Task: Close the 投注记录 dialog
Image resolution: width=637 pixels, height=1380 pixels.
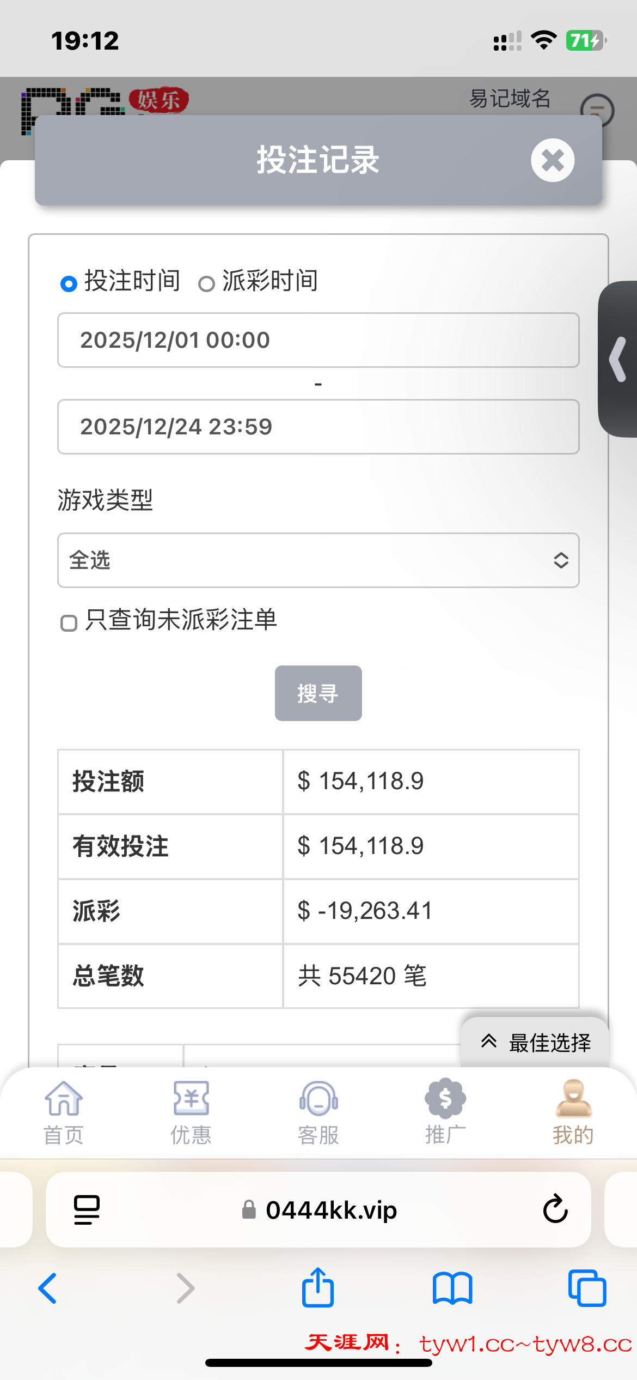Action: [x=553, y=160]
